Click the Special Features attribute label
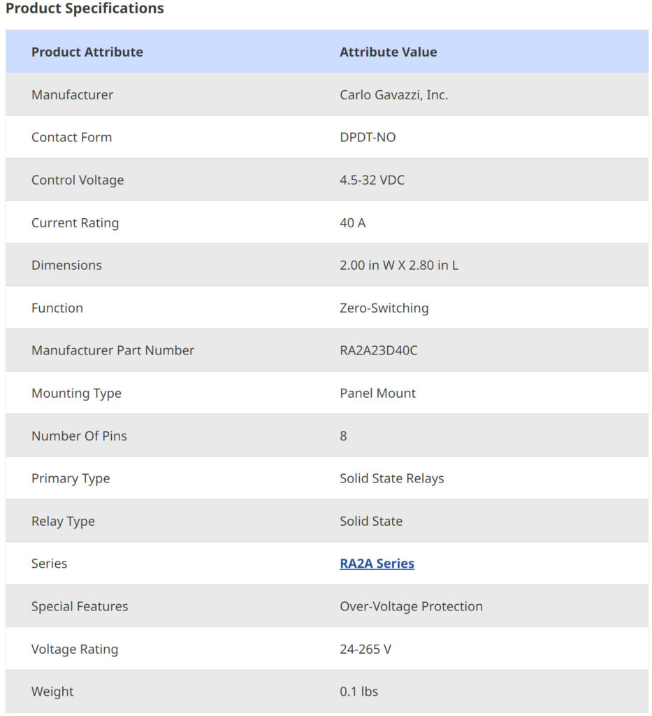 pyautogui.click(x=80, y=606)
